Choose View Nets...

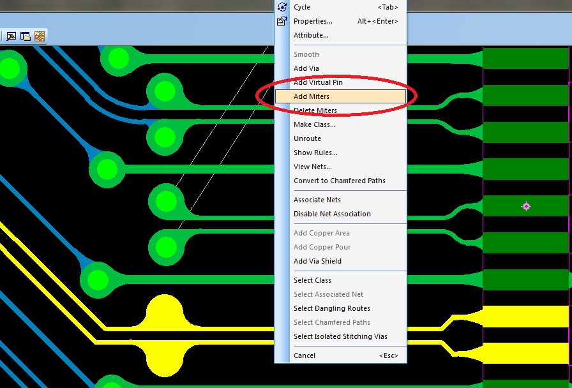(341, 167)
